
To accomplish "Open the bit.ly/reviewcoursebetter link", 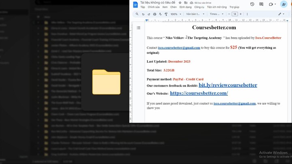I will coord(228,85).
